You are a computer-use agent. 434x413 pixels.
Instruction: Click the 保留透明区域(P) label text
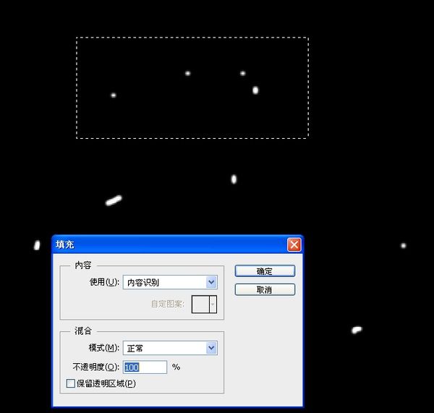tap(106, 383)
